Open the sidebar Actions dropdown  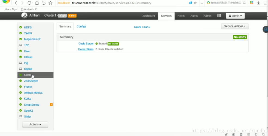coord(35,124)
